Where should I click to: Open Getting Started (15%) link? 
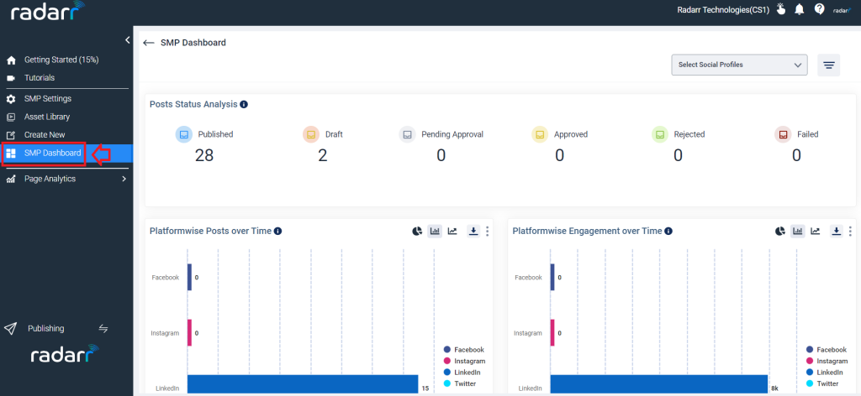pos(61,60)
